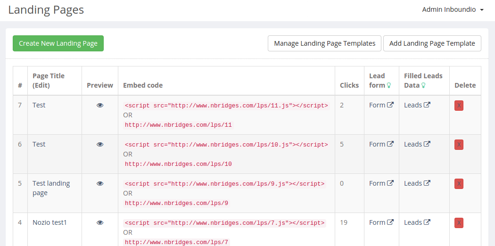Click Add Landing Page Template
This screenshot has height=246, width=495.
pos(432,43)
